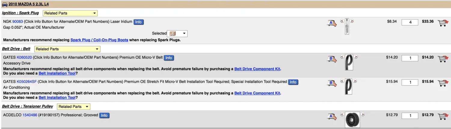Open Belt Drive Component Kit link under K060520
This screenshot has height=129, width=451.
click(257, 69)
